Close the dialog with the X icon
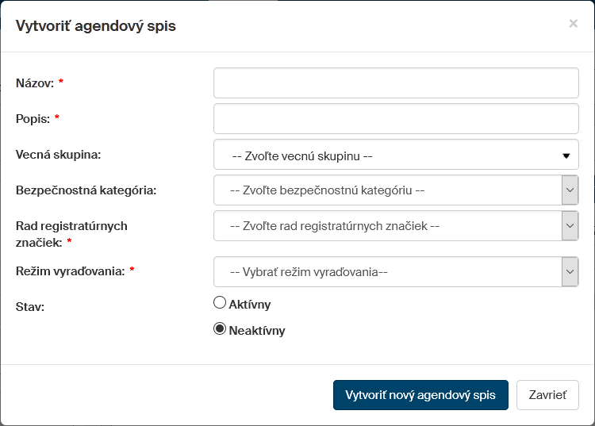 (573, 24)
